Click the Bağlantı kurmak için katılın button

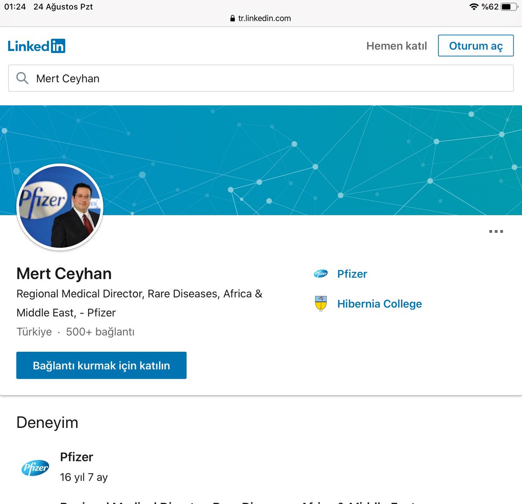click(x=101, y=365)
